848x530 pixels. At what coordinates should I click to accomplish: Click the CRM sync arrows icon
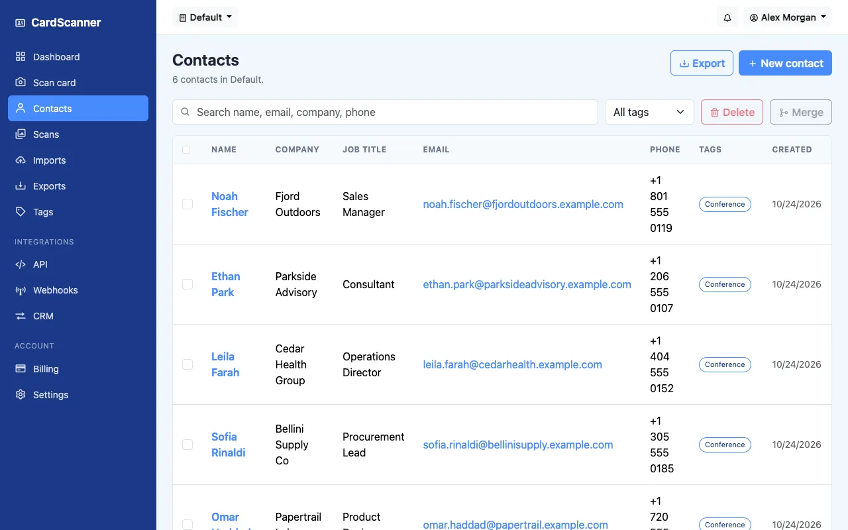[x=21, y=316]
